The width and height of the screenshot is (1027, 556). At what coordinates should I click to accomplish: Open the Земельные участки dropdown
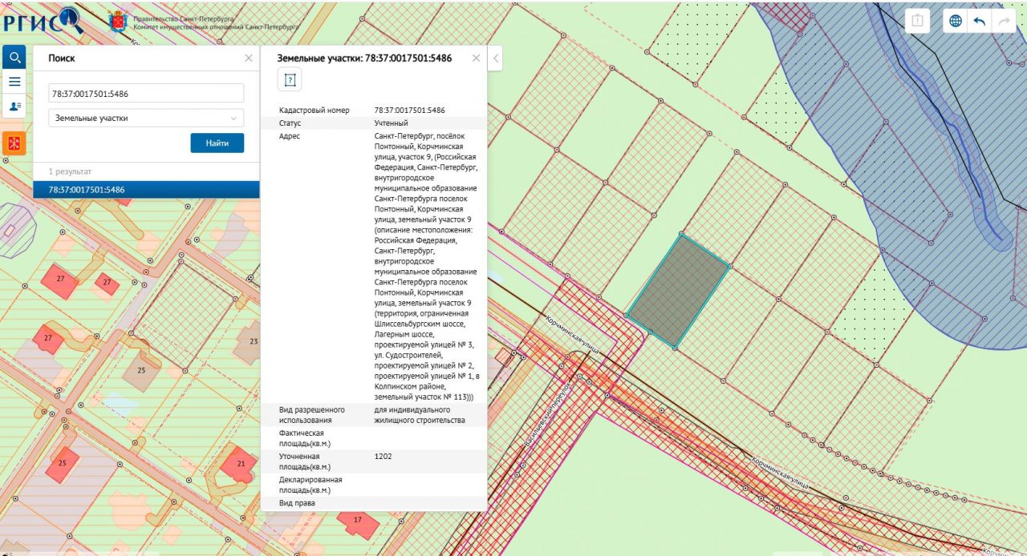146,118
